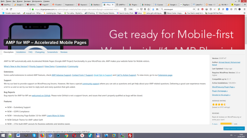Switch to the PageSpeed browser tab

point(185,5)
